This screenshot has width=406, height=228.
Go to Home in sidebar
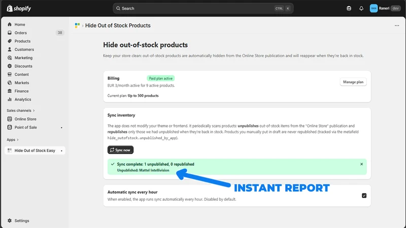pyautogui.click(x=20, y=24)
